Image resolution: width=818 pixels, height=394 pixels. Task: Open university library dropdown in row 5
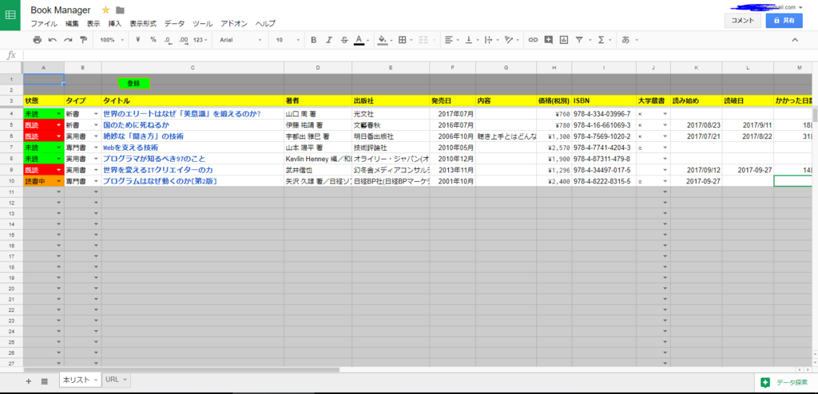665,125
